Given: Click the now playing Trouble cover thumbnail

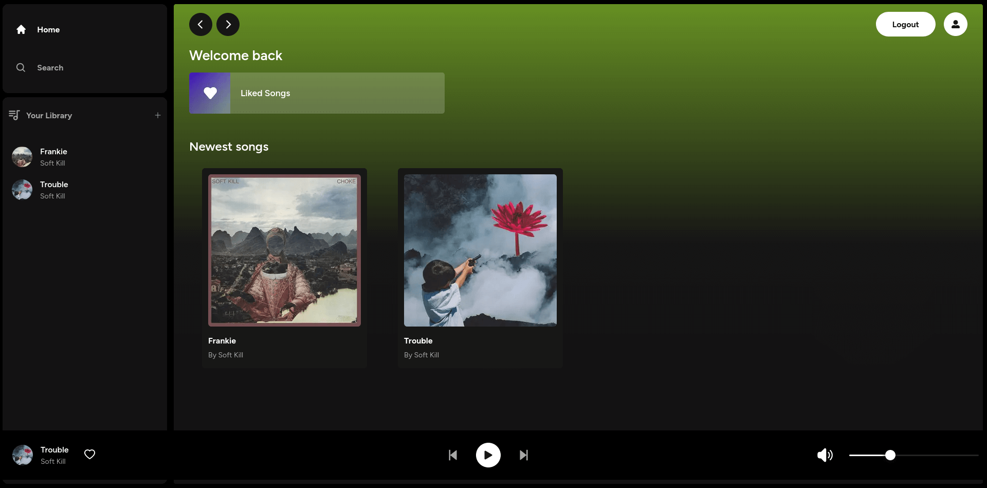Looking at the screenshot, I should click(x=23, y=455).
